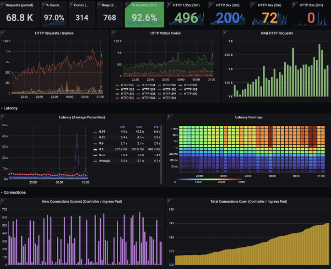Click info icon on Total Connections Open panel
Screen dimensions: 331x269
[x=168, y=200]
